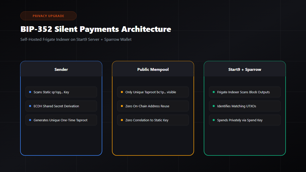Click green bullet beside Frigate Indexer Scans
Image resolution: width=306 pixels, height=172 pixels.
[x=214, y=92]
